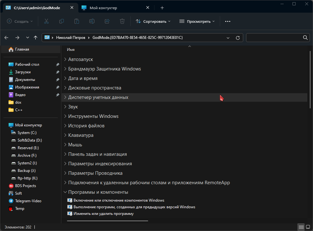Open BDS Projects in the sidebar
Viewport: 313px width, 231px height.
[26, 186]
